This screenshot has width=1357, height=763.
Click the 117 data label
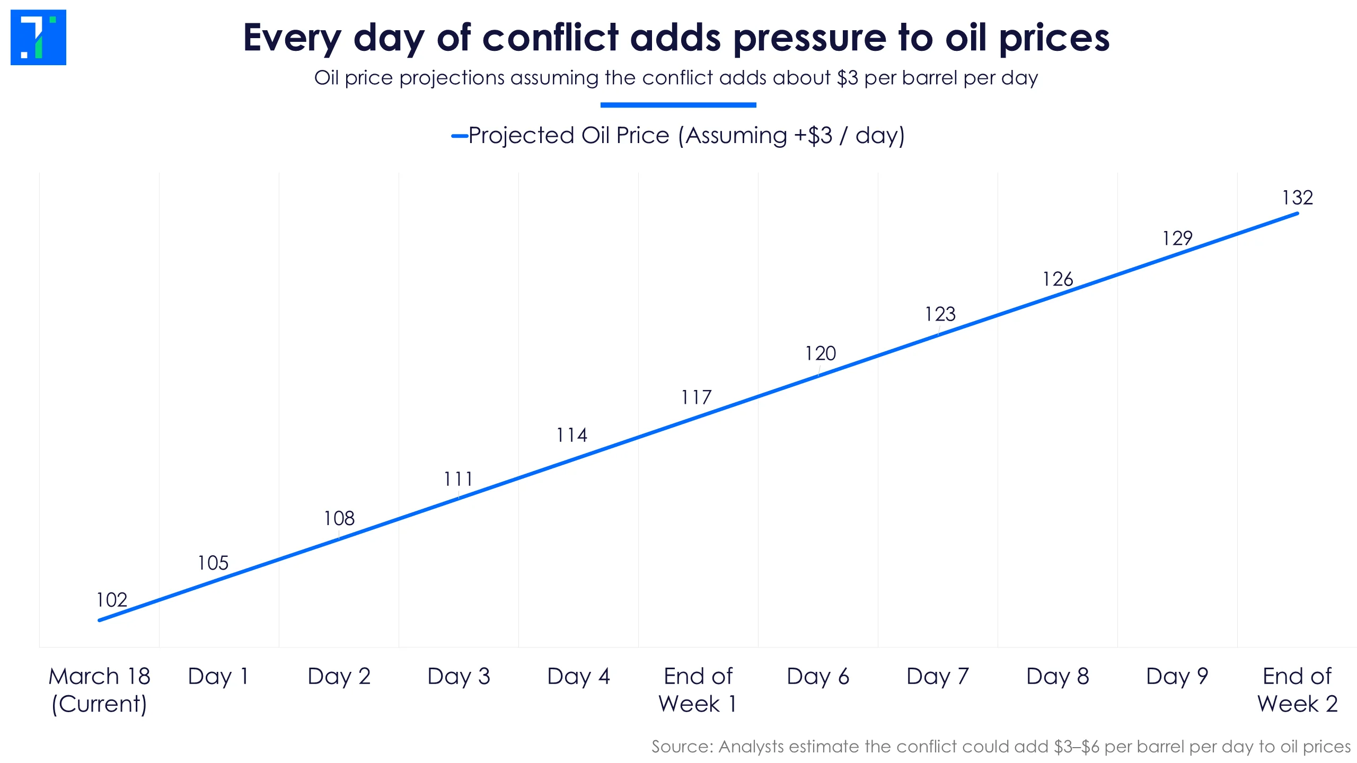tap(696, 397)
